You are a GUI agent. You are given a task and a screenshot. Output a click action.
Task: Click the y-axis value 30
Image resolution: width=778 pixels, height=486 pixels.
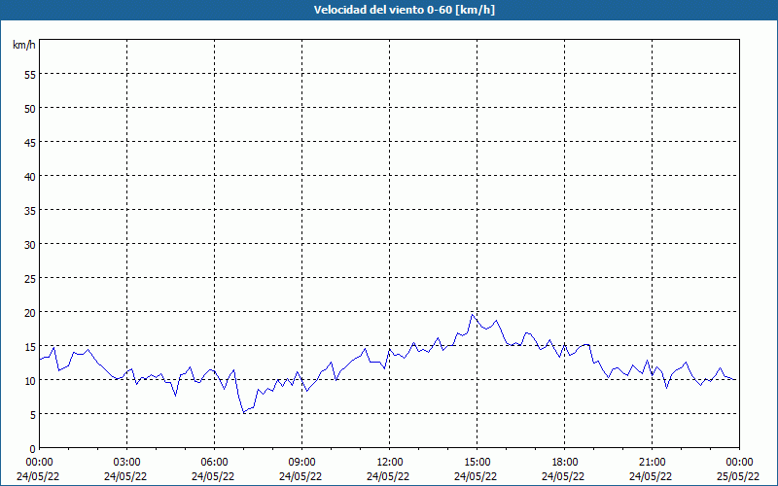pos(30,245)
